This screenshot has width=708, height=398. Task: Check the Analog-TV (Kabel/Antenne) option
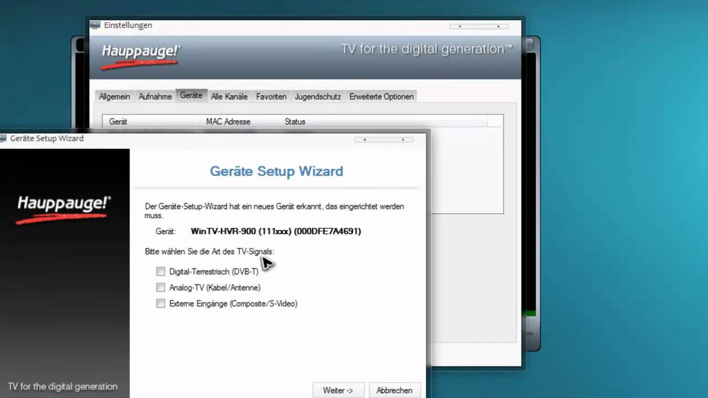(x=160, y=287)
